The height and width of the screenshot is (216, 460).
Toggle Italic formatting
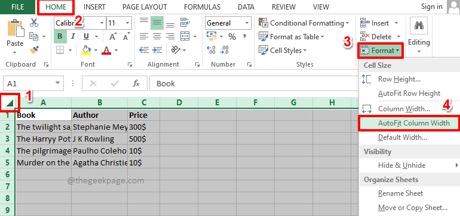coord(73,36)
